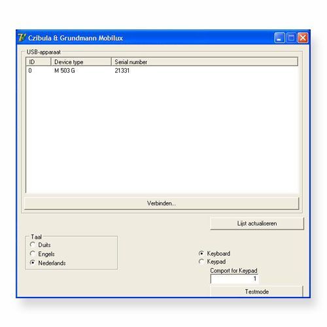Click the Serial number column header
Screen dimensions: 327x327
205,62
